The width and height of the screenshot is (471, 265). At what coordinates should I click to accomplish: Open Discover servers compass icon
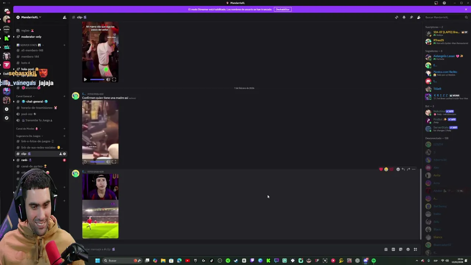pos(6,118)
